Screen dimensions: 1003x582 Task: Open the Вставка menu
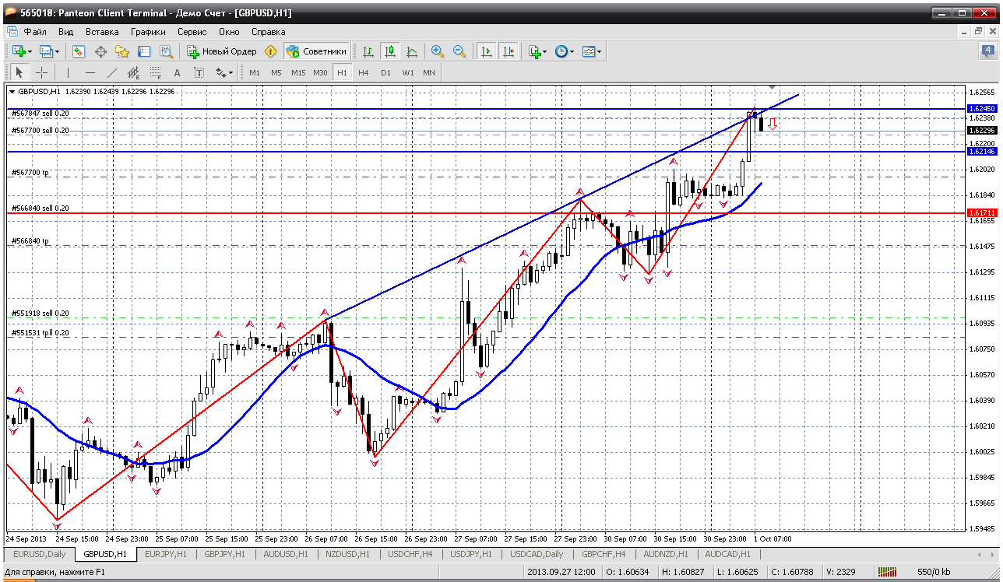pos(102,32)
